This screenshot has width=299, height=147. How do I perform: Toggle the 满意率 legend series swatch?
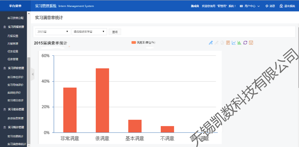134,42
